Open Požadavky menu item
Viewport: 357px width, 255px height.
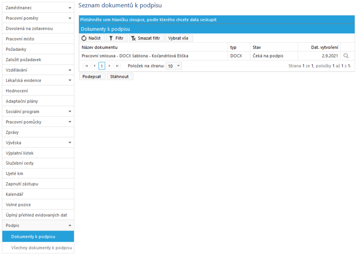pyautogui.click(x=38, y=49)
